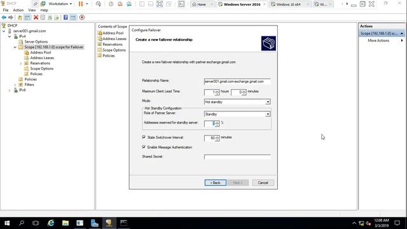Click the Properties toolbar icon
Image resolution: width=407 pixels, height=229 pixels.
(x=43, y=17)
